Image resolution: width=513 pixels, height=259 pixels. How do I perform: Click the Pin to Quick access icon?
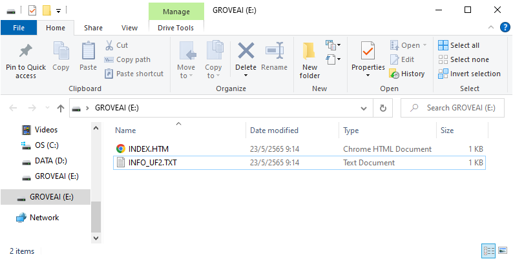(25, 51)
